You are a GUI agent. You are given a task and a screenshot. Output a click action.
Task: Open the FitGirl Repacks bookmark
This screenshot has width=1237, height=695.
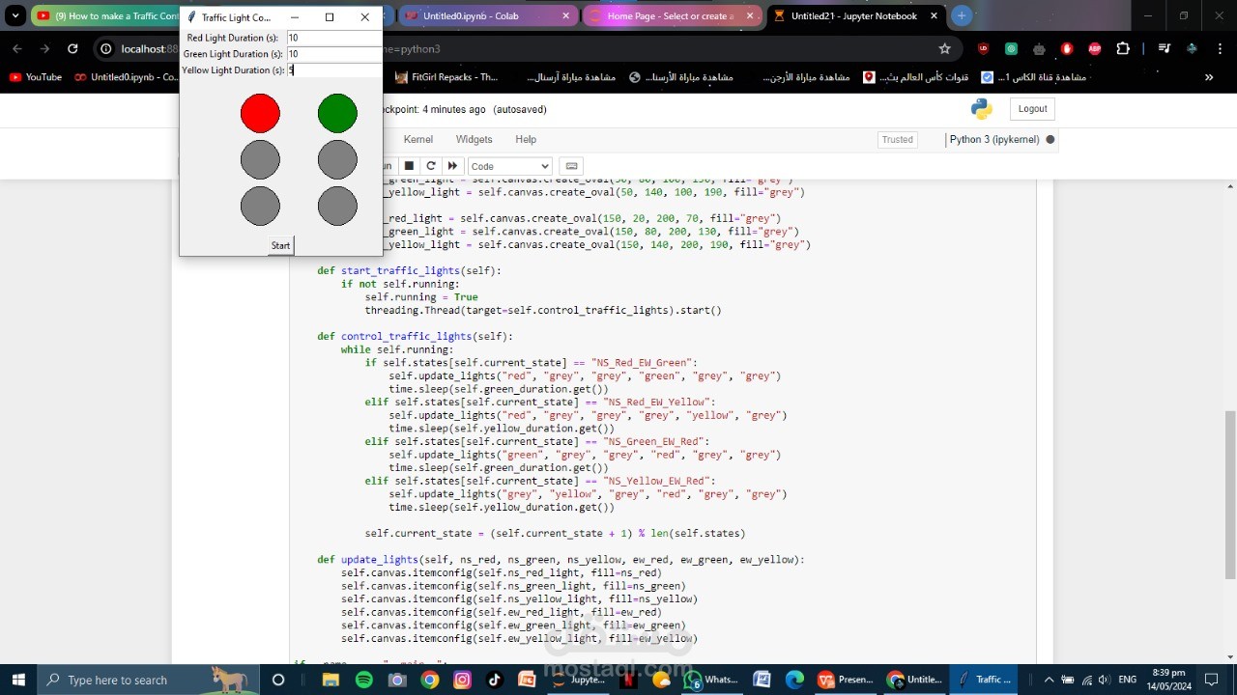[446, 77]
